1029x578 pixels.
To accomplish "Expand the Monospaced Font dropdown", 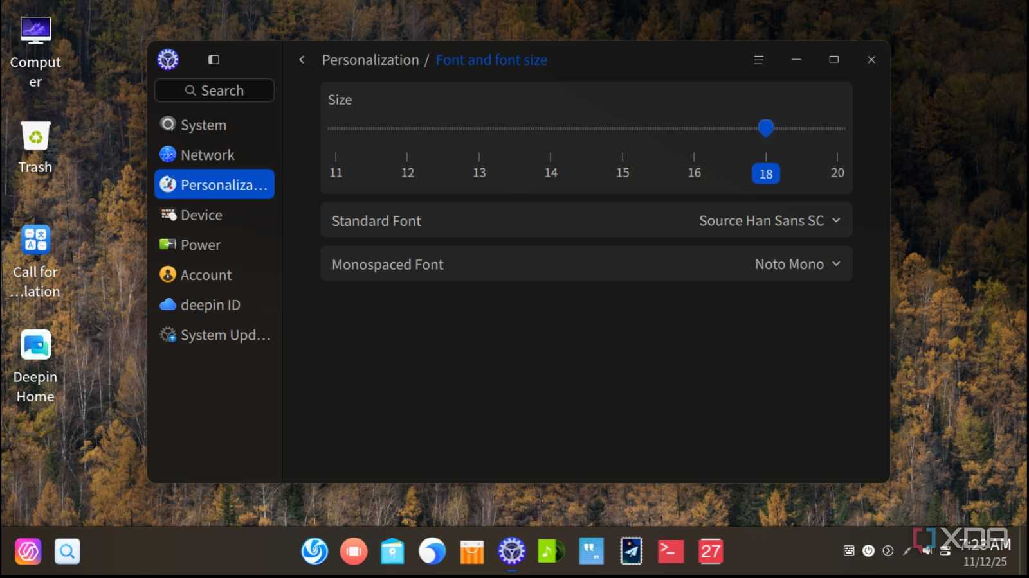I will pyautogui.click(x=797, y=264).
